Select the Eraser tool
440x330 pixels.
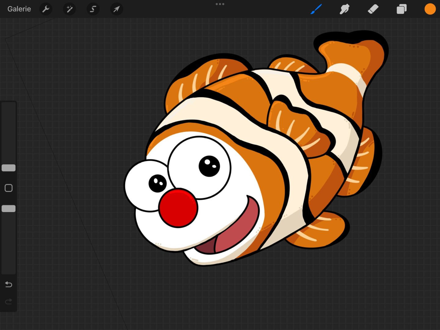pyautogui.click(x=373, y=9)
